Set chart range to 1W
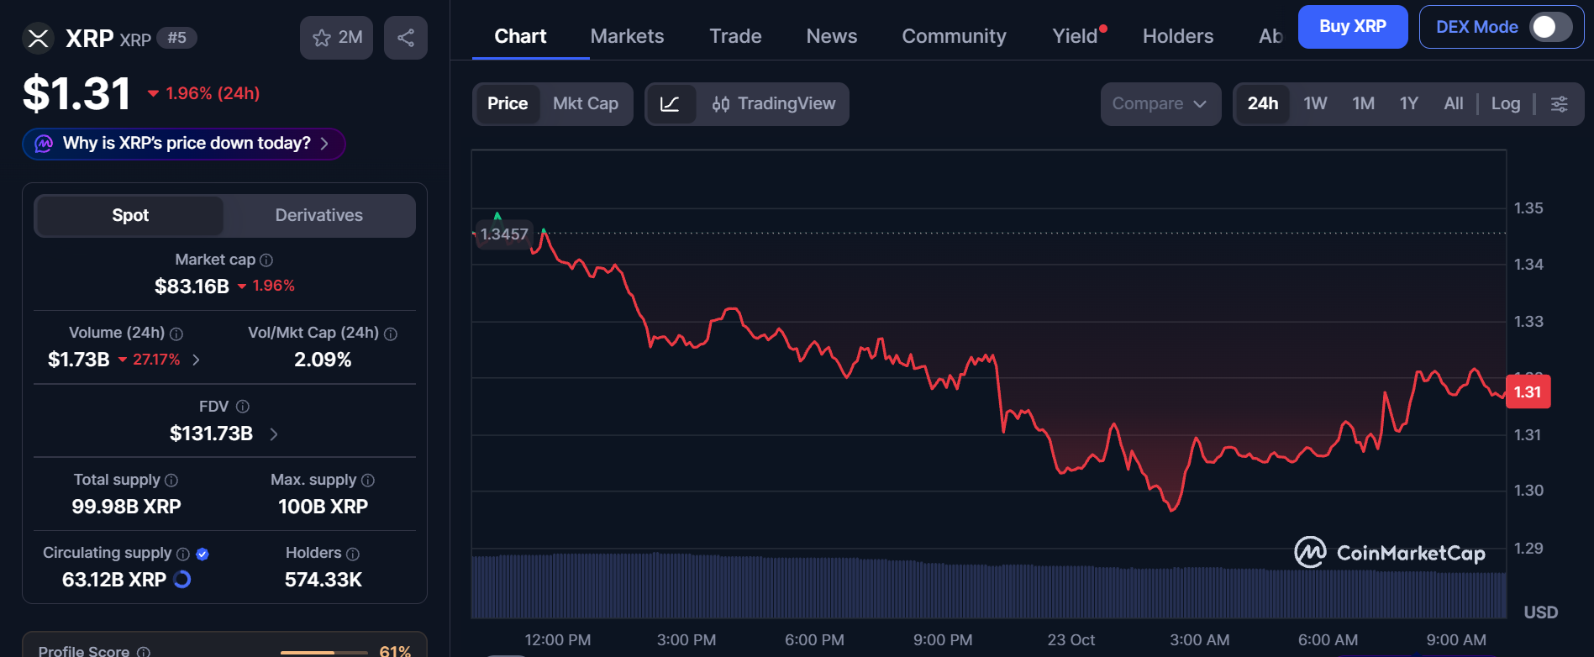 (x=1315, y=104)
